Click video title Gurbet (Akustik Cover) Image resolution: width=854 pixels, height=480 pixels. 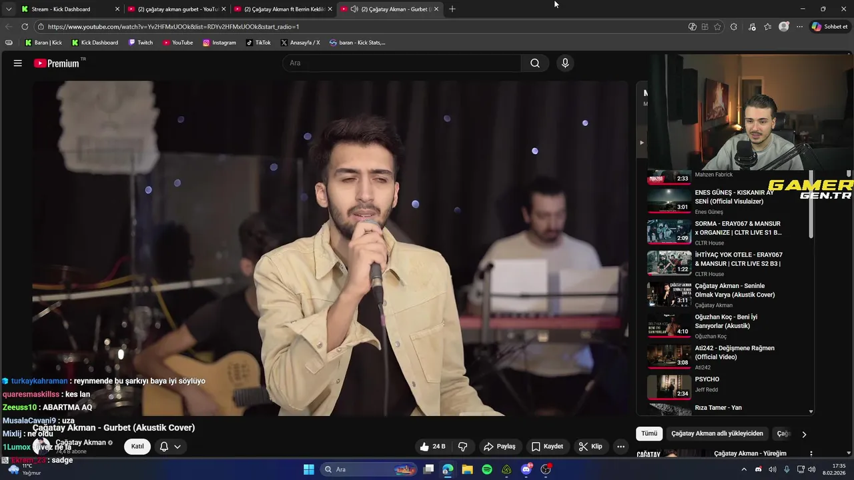coord(114,428)
